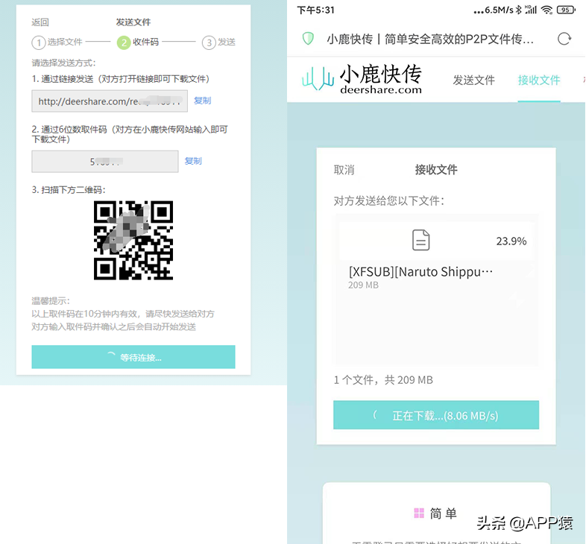The height and width of the screenshot is (544, 586).
Task: Tap the [XFSUB][Naruto Shippu file name
Action: coord(420,271)
